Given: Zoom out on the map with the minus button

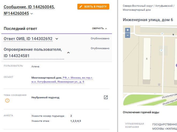Looking at the screenshot, I should 128,35.
